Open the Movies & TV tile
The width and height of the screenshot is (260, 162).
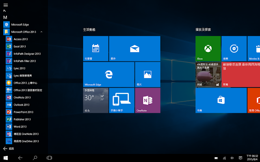[253, 49]
